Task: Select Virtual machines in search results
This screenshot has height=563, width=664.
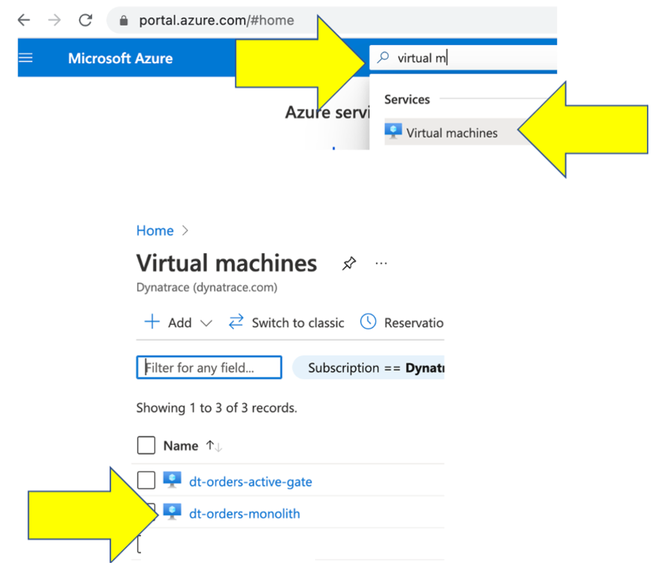Action: click(451, 133)
